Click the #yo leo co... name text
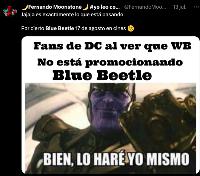200x176 pixels. tap(105, 7)
